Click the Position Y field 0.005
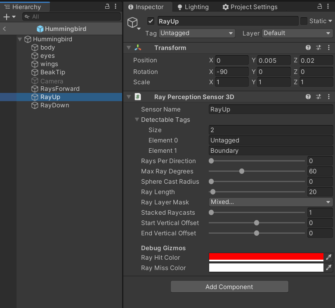The height and width of the screenshot is (308, 335). [274, 60]
